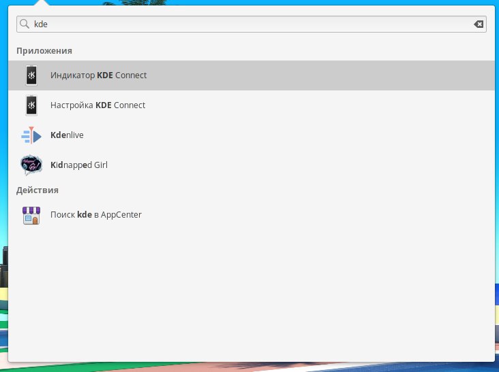Open Настройка KDE Connect
Viewport: 499px width, 372px height.
tap(251, 105)
